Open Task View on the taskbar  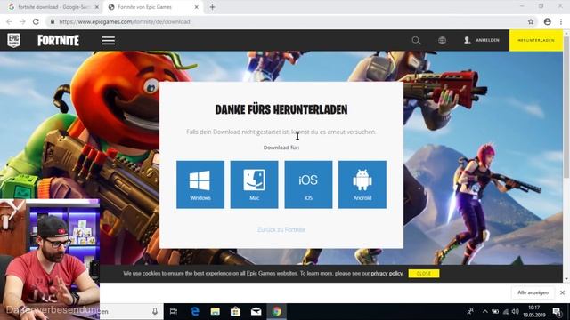point(174,311)
